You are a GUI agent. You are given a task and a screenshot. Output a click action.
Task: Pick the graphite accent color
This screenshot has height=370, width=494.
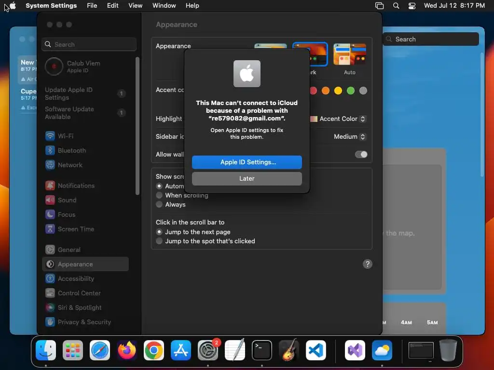click(363, 91)
